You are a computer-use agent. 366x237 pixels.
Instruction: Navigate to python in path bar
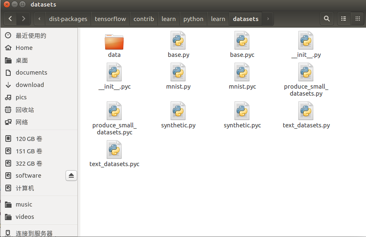193,19
